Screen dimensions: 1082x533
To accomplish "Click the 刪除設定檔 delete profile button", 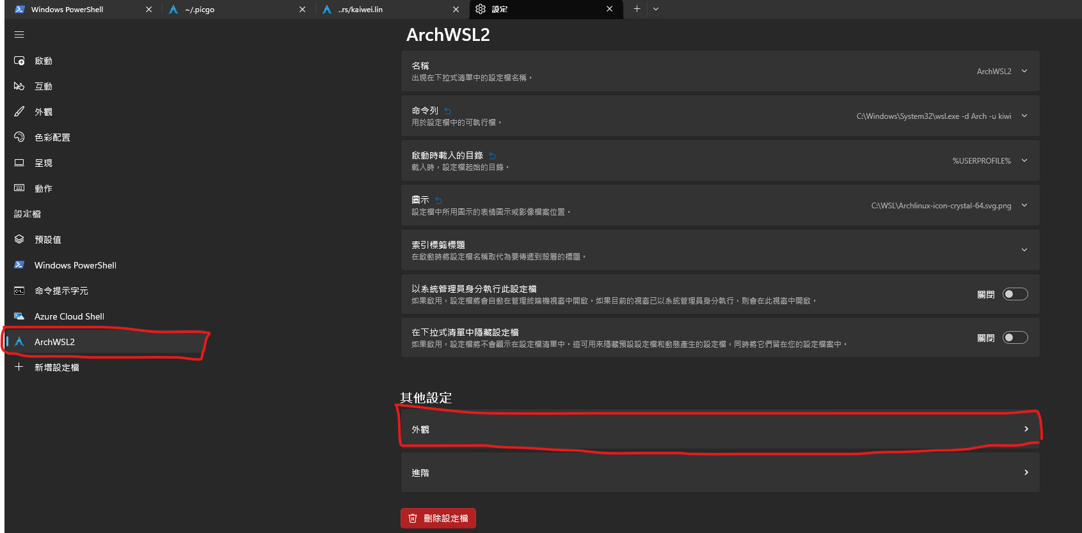I will tap(438, 518).
